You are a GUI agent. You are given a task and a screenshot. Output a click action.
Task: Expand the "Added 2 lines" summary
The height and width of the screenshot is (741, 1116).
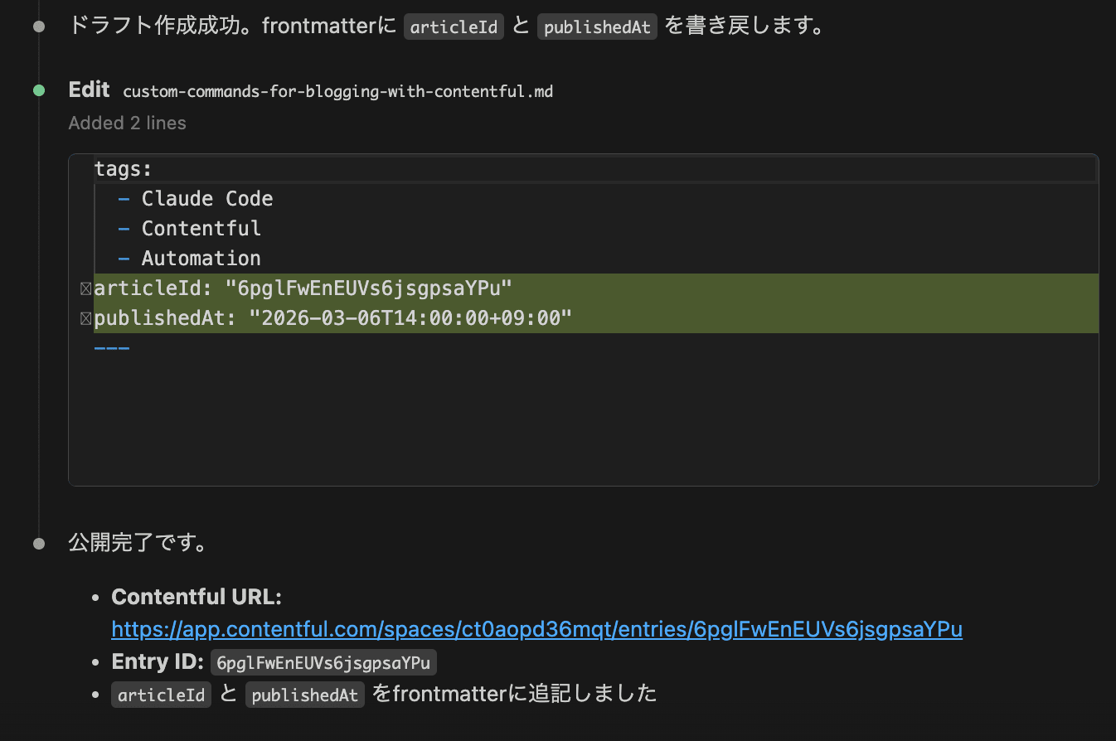tap(127, 123)
